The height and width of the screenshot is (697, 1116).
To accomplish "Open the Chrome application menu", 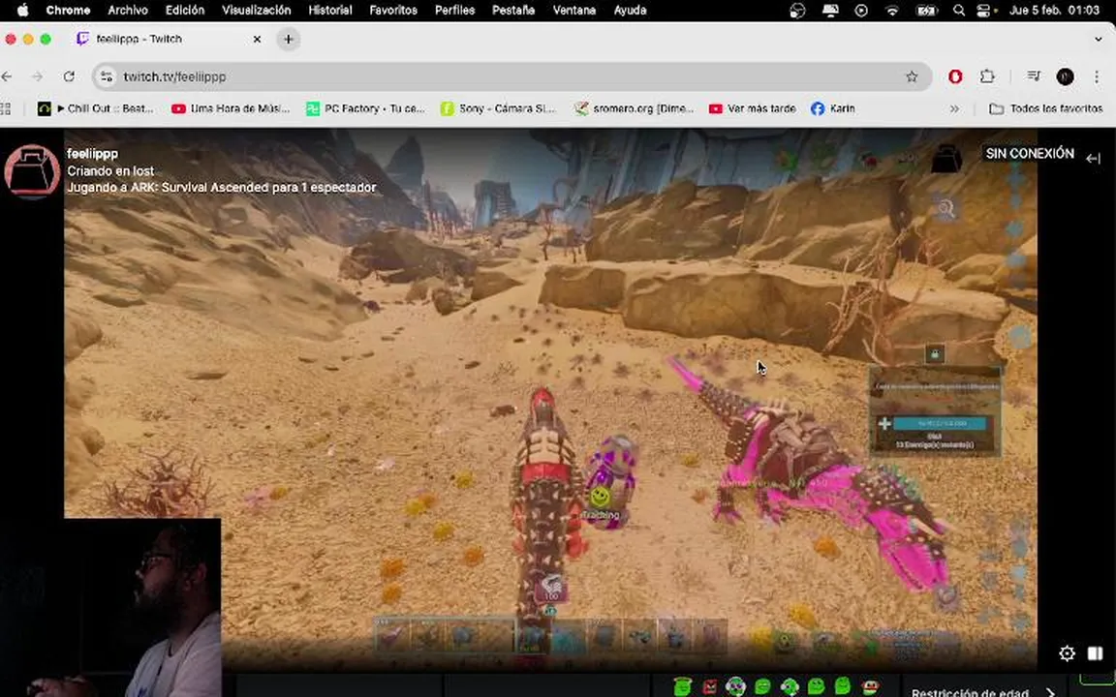I will (68, 10).
